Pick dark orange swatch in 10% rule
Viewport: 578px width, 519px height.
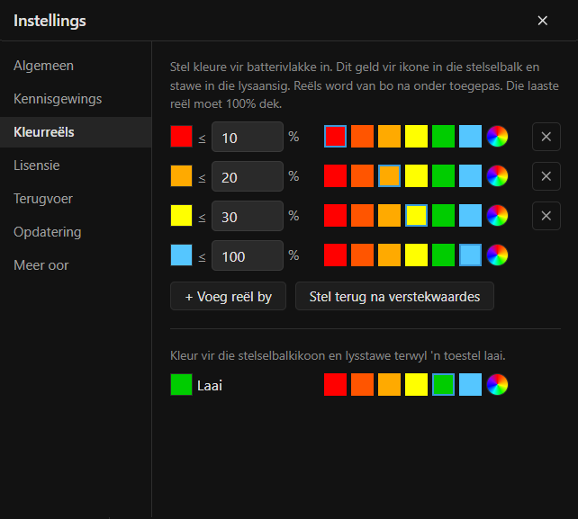(362, 137)
